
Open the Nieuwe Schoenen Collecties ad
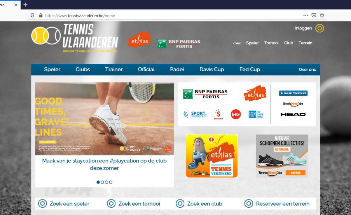coord(282,156)
